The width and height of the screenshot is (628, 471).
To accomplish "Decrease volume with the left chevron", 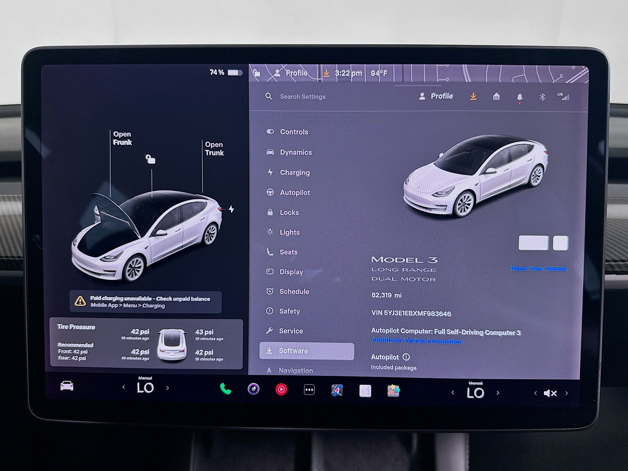I will click(535, 393).
